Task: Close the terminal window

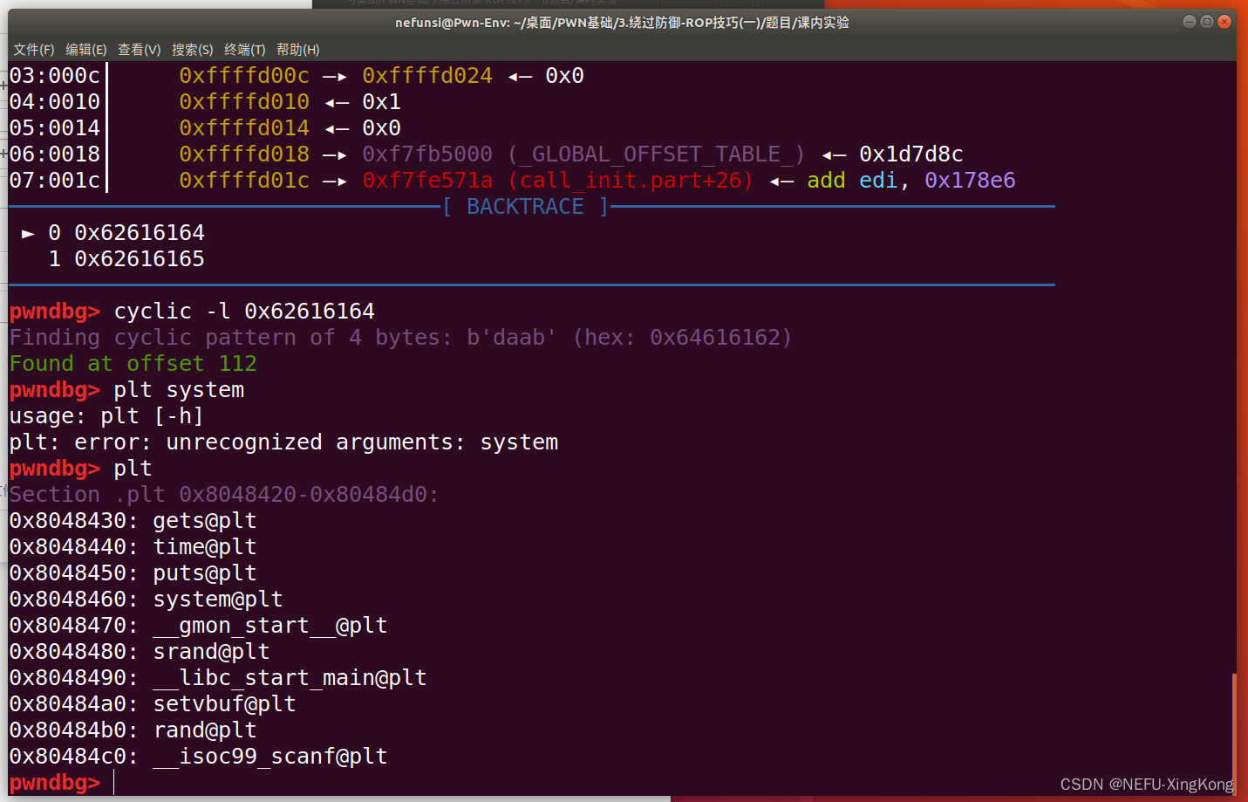Action: click(x=1224, y=22)
